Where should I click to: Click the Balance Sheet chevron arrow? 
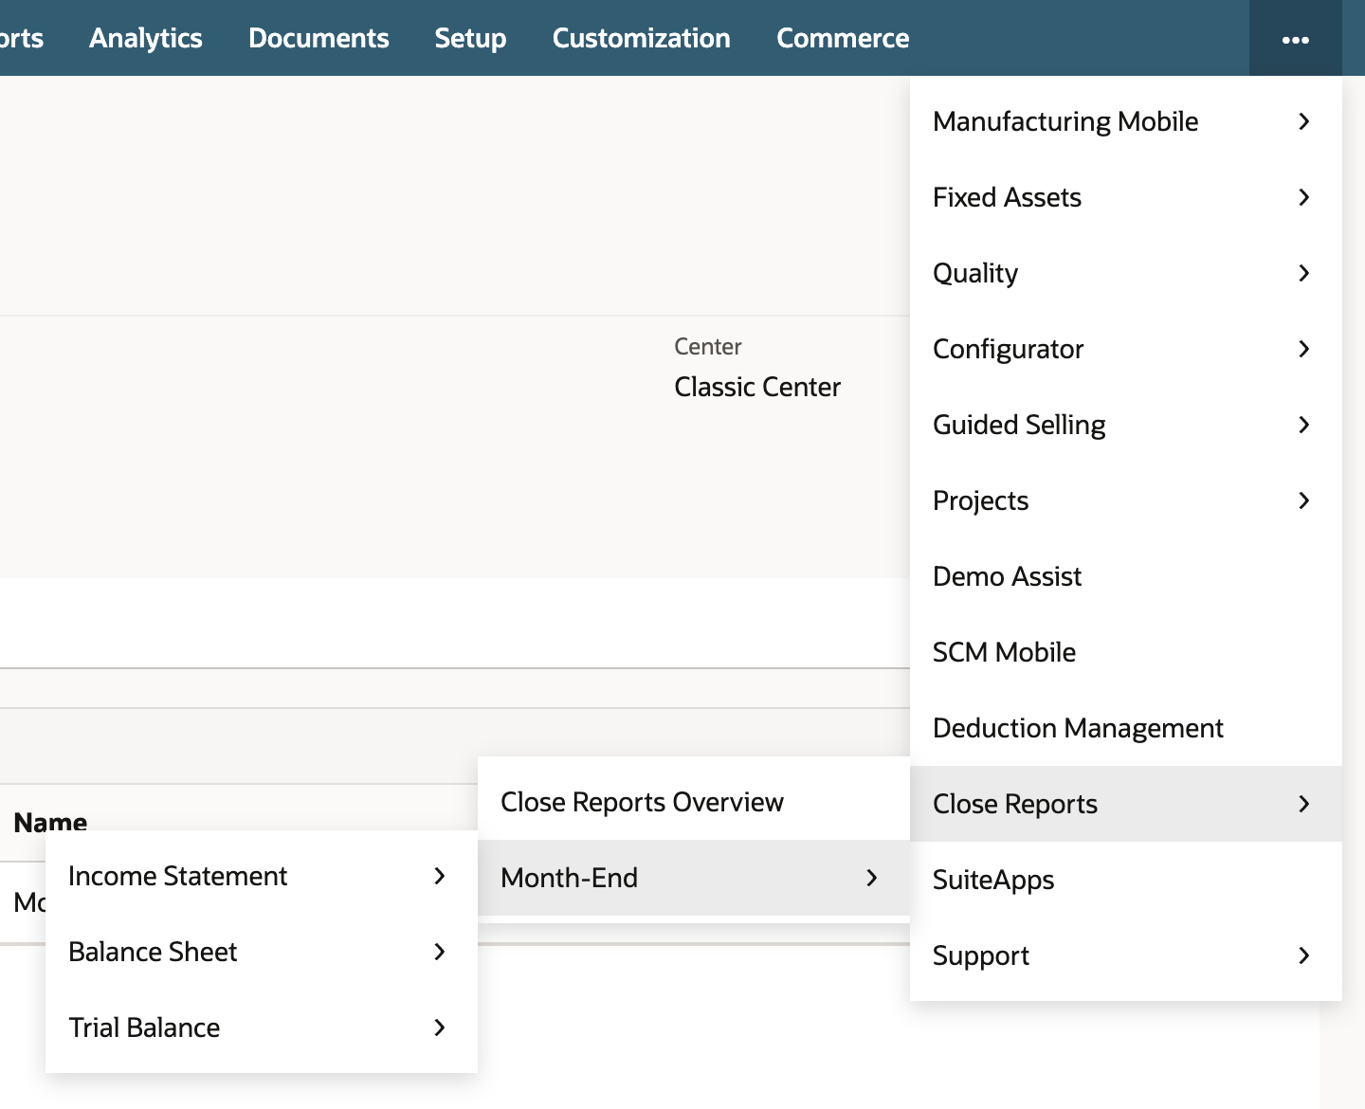[x=440, y=952]
